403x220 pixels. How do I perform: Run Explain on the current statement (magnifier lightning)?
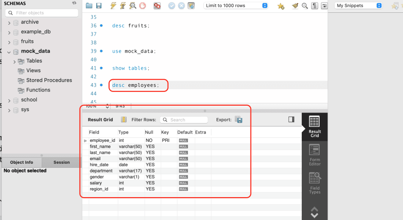(x=133, y=5)
